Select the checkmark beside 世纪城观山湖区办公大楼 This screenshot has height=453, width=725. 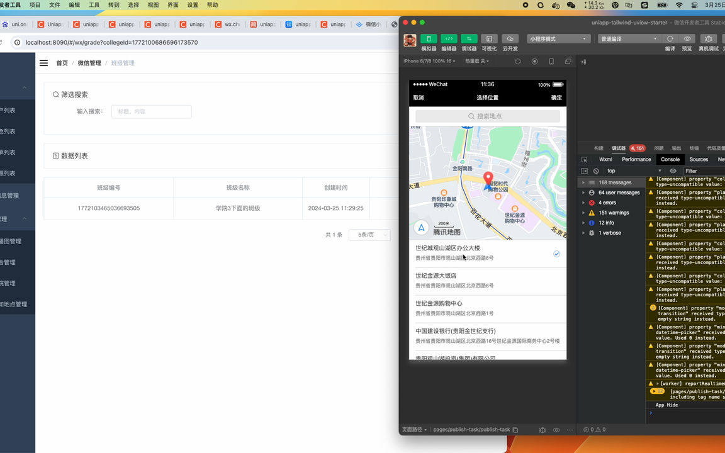556,254
